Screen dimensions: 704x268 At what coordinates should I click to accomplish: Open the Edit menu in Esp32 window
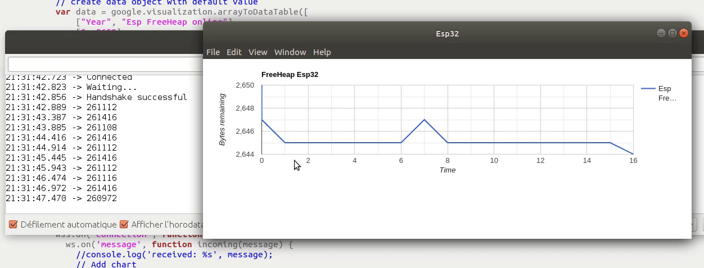click(234, 52)
